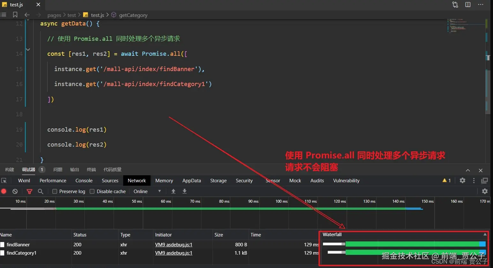Open the test.js editor tab

tap(16, 4)
